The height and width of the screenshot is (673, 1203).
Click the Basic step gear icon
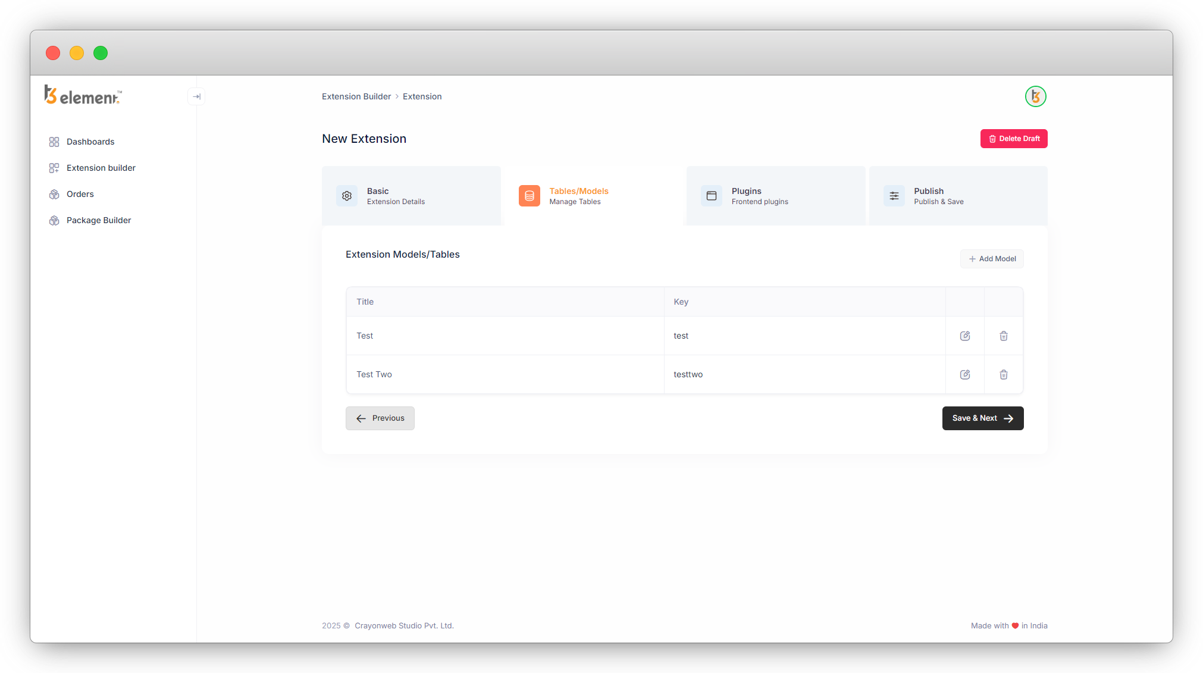(347, 196)
